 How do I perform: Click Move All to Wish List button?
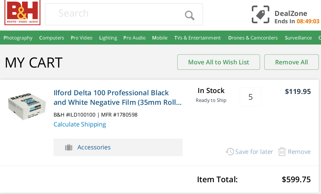pyautogui.click(x=219, y=62)
